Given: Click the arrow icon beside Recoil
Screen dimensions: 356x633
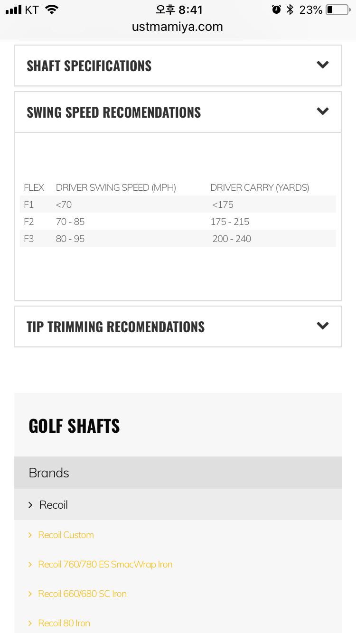Looking at the screenshot, I should coord(30,505).
